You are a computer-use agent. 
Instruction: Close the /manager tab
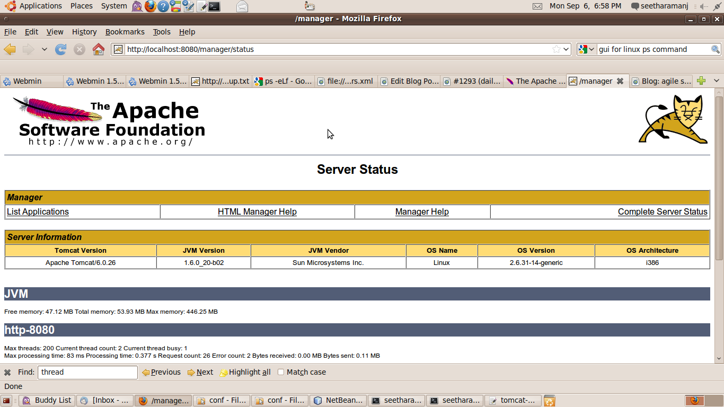(x=620, y=81)
